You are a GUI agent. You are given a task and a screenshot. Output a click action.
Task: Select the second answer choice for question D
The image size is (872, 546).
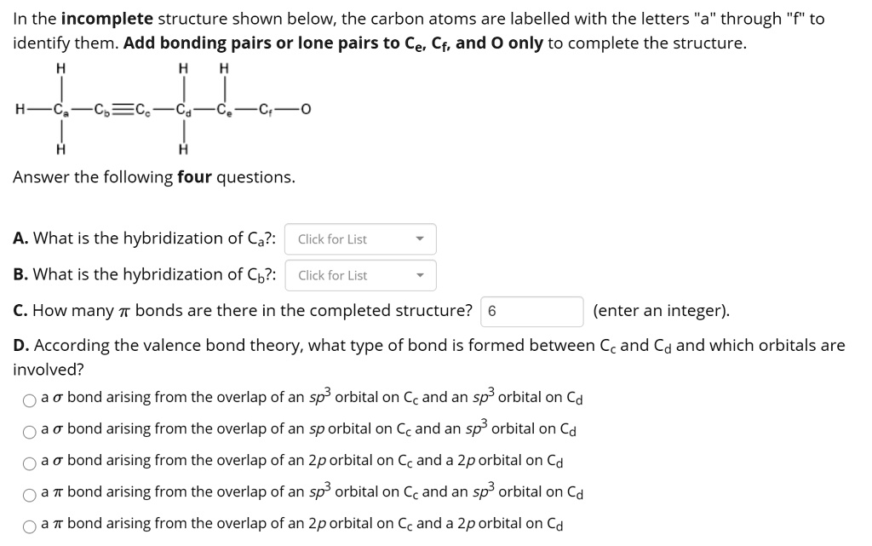pos(28,429)
